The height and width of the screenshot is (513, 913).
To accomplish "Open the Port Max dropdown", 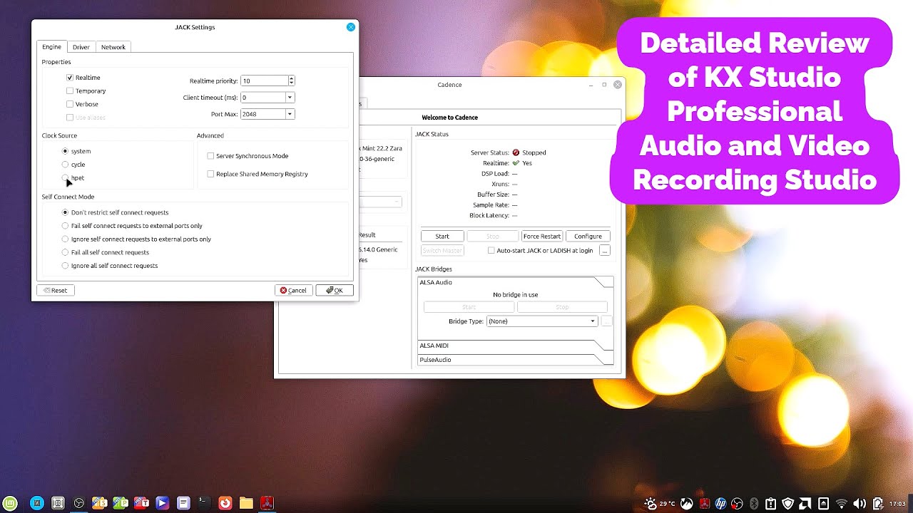I will (290, 114).
